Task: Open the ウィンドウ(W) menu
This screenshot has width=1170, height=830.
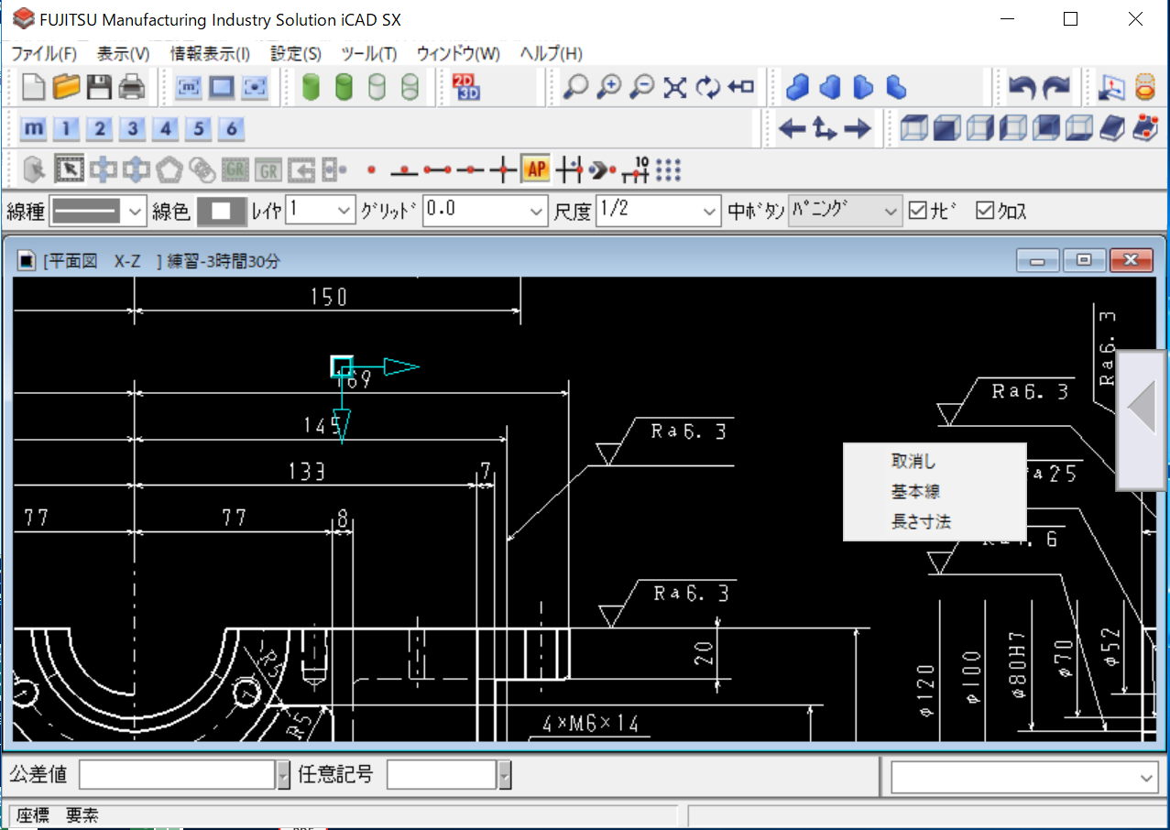Action: click(x=458, y=53)
